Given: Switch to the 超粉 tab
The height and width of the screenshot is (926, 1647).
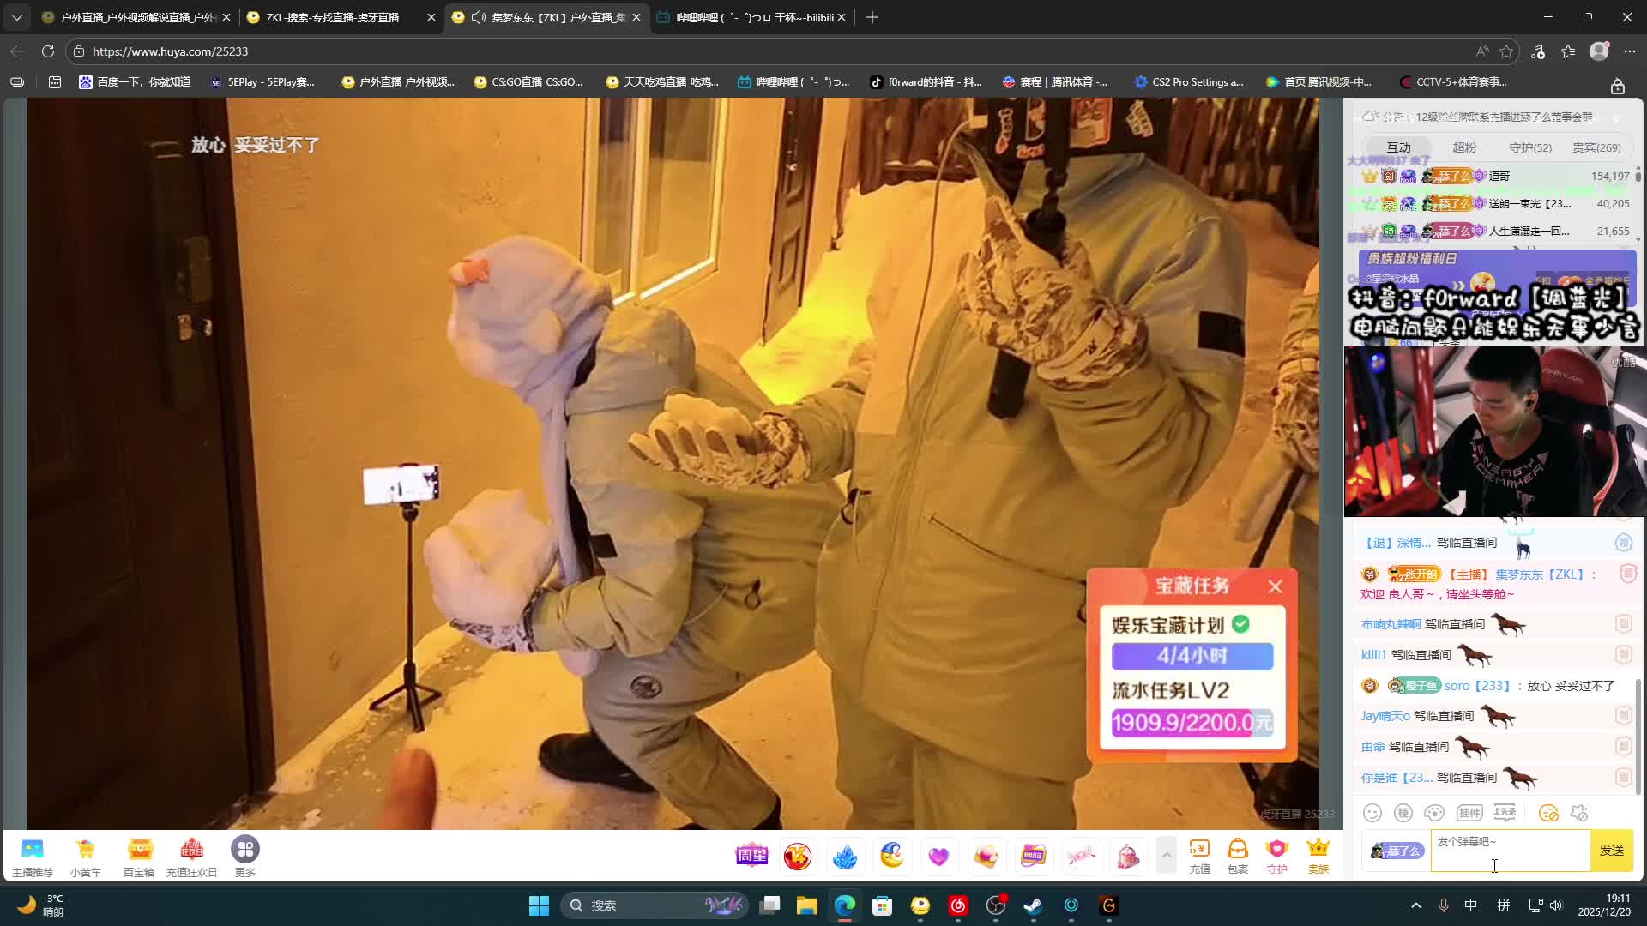Looking at the screenshot, I should 1464,147.
